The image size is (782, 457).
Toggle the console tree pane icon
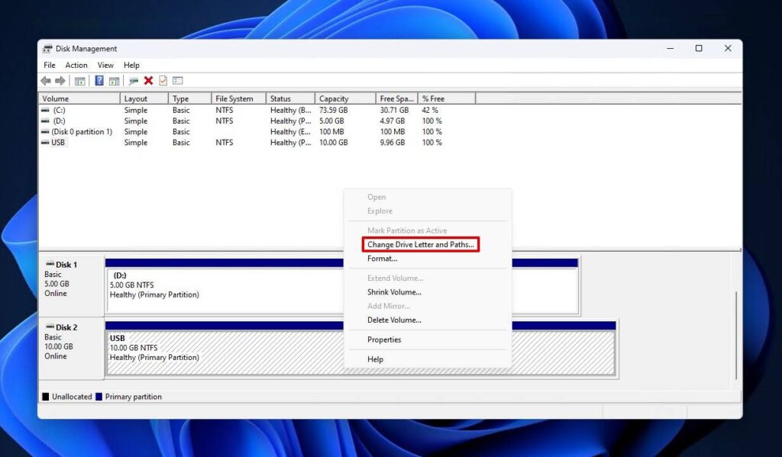pyautogui.click(x=79, y=80)
